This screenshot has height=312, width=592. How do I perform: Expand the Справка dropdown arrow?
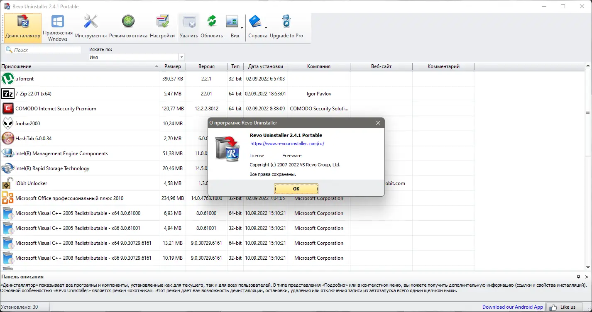coord(266,28)
